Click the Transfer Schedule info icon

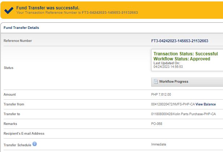point(35,144)
